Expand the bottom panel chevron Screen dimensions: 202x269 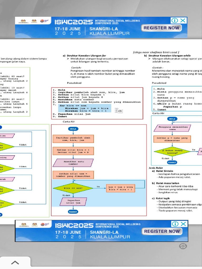tap(15, 262)
